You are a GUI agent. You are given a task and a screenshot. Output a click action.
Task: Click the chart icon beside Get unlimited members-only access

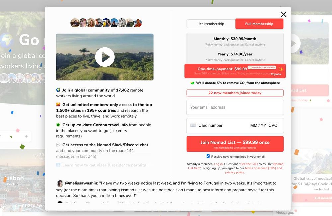point(58,104)
